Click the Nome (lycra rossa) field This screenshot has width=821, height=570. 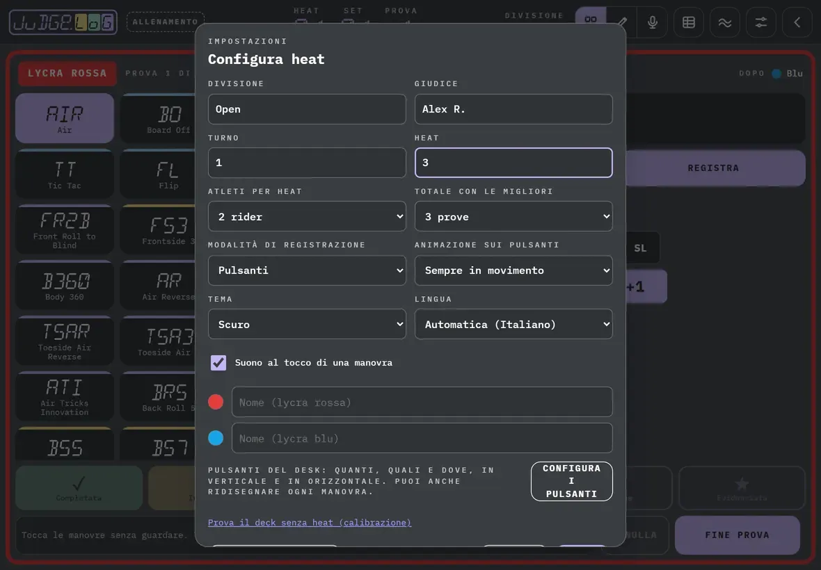tap(422, 402)
